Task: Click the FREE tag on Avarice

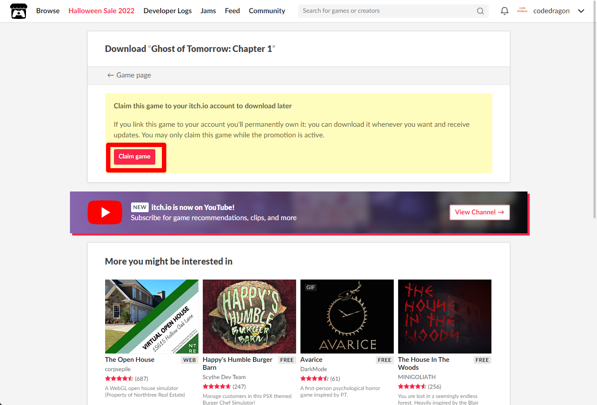Action: click(x=385, y=360)
